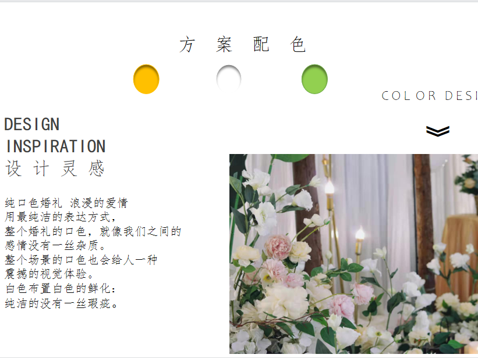
Task: Click the line 感情没有一丝杂质
Action: pos(55,245)
